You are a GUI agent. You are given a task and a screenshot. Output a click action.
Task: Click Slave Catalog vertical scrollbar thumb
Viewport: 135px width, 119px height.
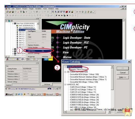point(112,79)
